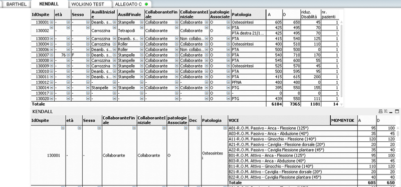Collapse AusiliFinale Roller for row 130004

142,44
